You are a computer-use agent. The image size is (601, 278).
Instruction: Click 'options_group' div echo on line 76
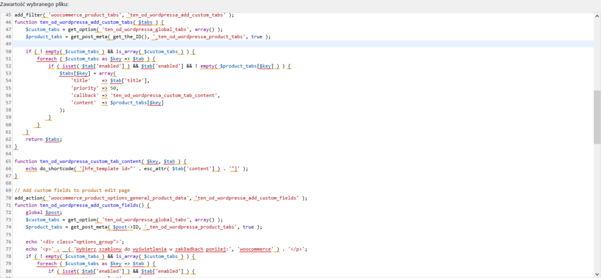pos(75,242)
